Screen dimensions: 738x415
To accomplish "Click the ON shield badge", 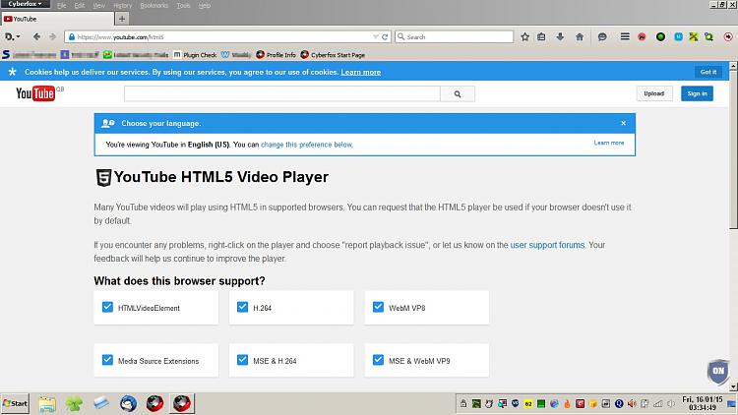I will [x=718, y=372].
